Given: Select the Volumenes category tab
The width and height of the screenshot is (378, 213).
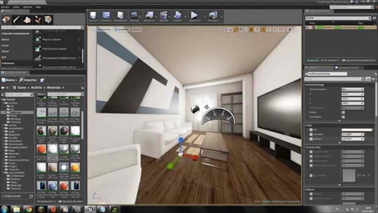Looking at the screenshot, I should [x=8, y=63].
